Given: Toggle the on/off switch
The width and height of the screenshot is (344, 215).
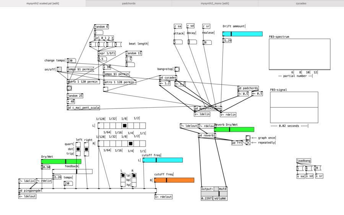Looking at the screenshot, I should point(59,69).
